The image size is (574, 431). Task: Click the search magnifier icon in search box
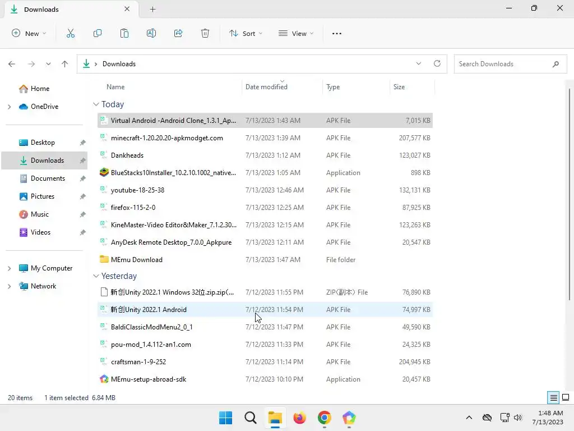pos(556,64)
